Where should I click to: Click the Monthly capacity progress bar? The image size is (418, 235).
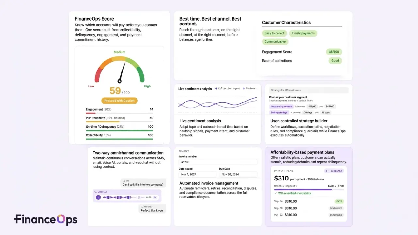pyautogui.click(x=309, y=189)
